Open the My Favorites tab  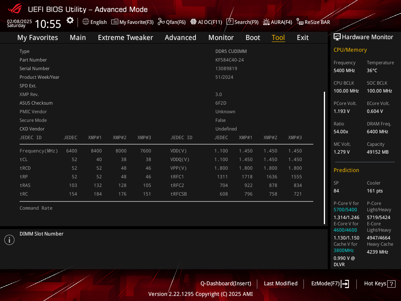click(x=38, y=37)
